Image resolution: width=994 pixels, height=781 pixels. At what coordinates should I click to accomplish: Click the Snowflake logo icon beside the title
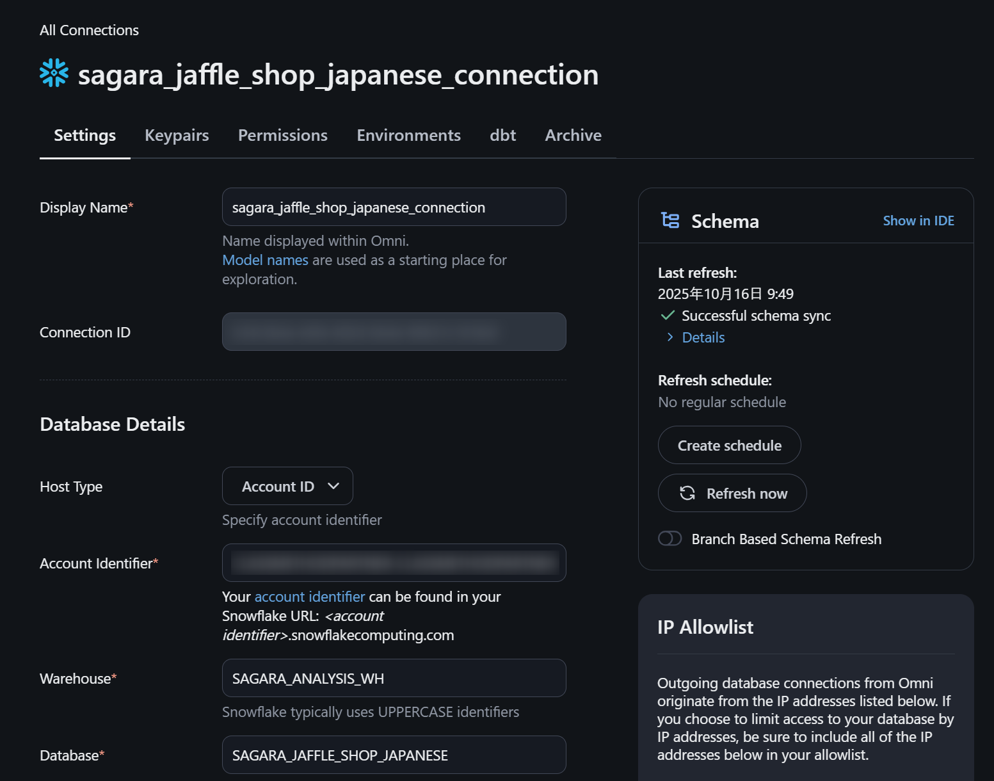point(54,73)
